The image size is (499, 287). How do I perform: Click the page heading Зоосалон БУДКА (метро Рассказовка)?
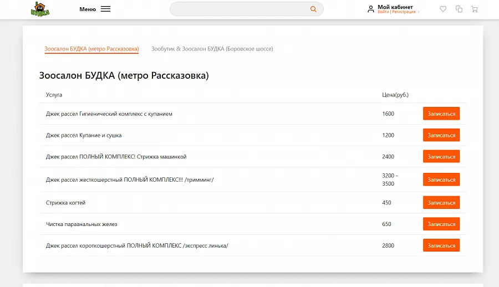point(124,76)
